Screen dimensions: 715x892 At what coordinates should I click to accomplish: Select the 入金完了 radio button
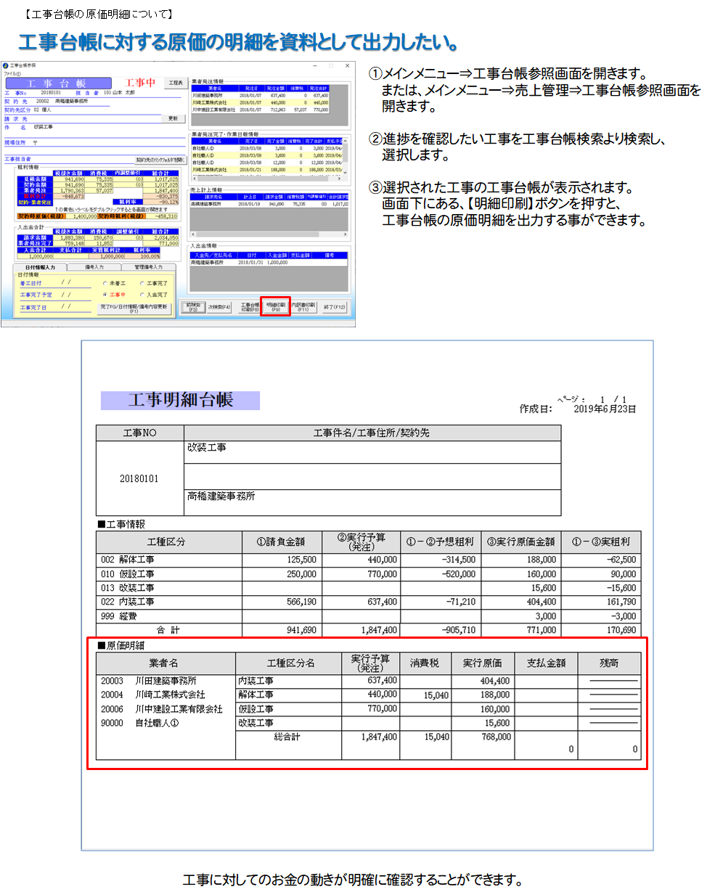point(142,295)
